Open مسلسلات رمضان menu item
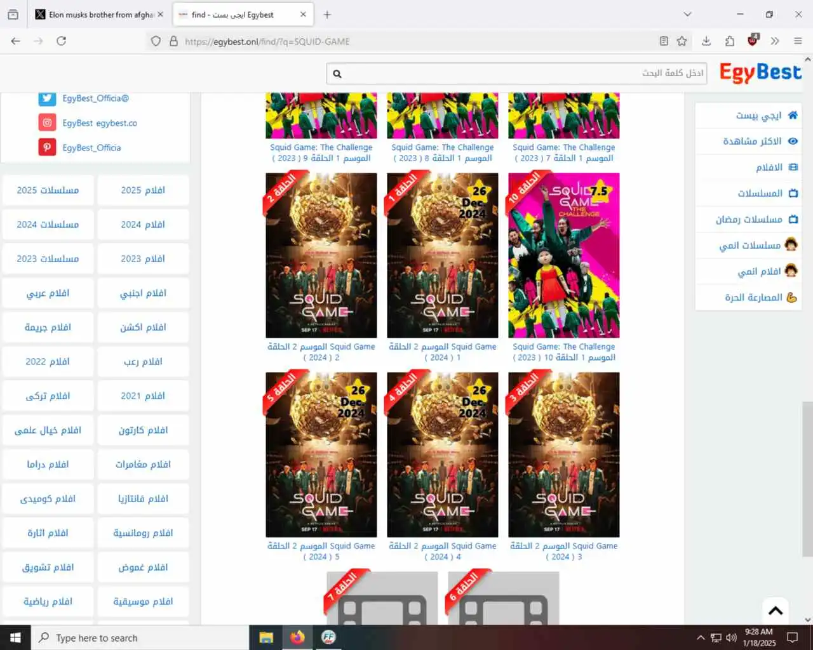Screen dimensions: 813x650 (749, 219)
